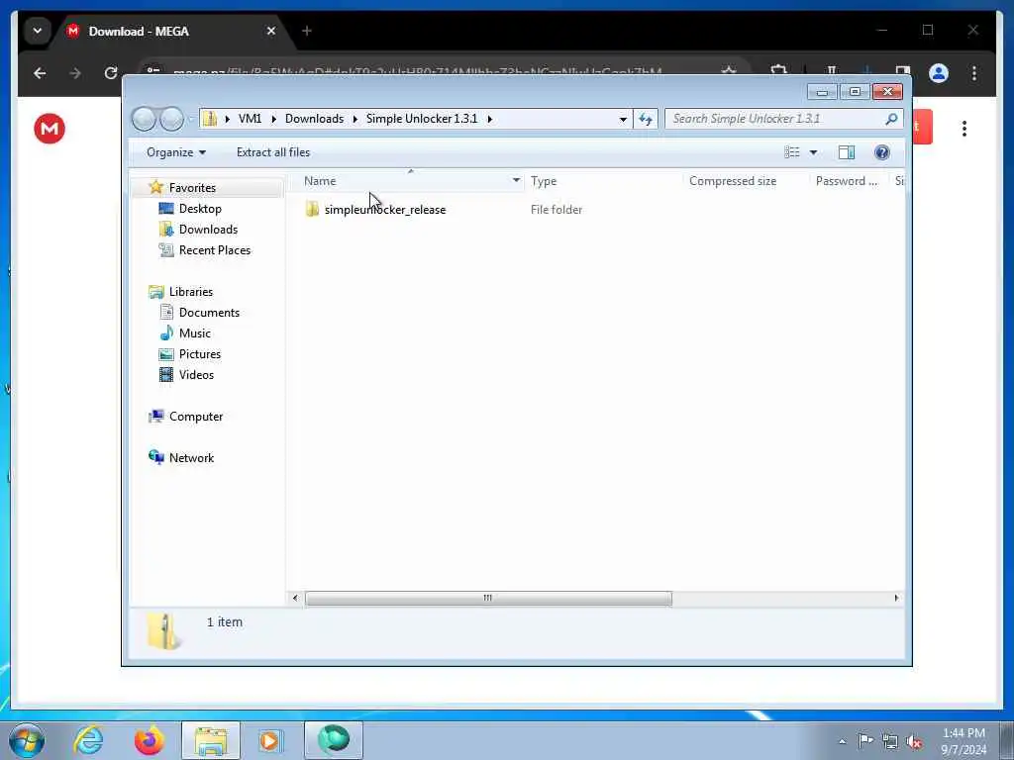Open Windows Explorer taskbar button
The height and width of the screenshot is (760, 1014).
pyautogui.click(x=210, y=740)
